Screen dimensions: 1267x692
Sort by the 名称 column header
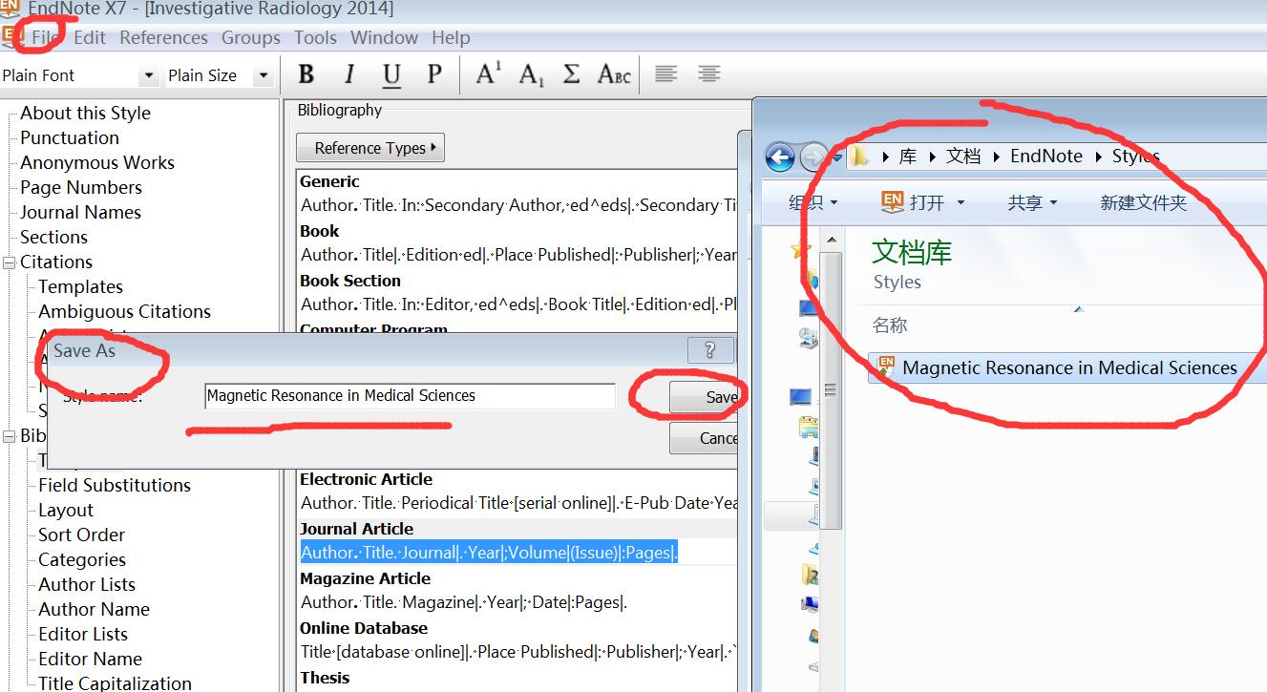click(x=890, y=325)
